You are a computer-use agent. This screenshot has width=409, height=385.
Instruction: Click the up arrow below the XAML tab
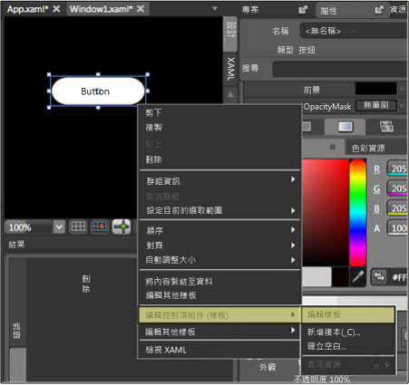click(x=230, y=95)
